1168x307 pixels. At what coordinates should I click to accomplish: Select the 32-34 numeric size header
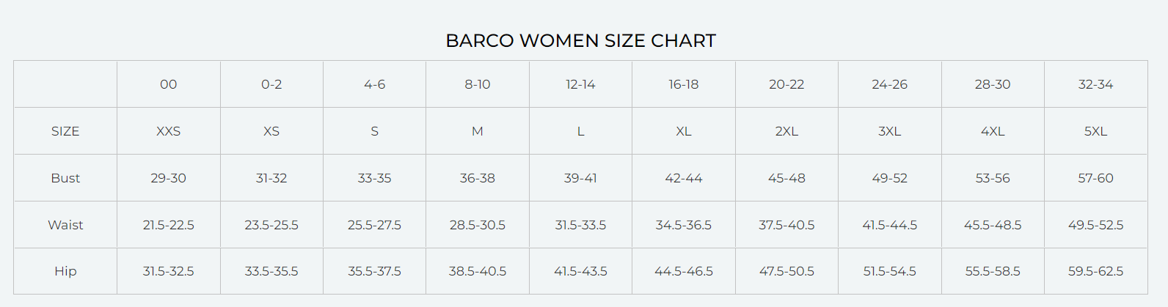coord(1095,84)
